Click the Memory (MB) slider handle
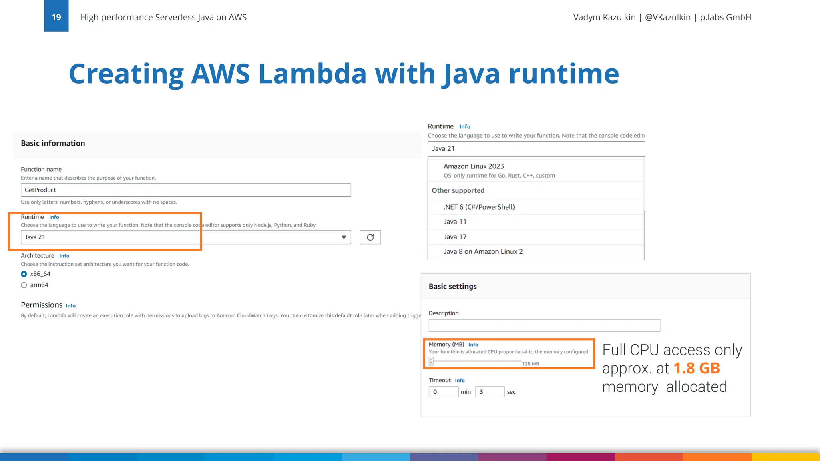820x461 pixels. [x=431, y=361]
